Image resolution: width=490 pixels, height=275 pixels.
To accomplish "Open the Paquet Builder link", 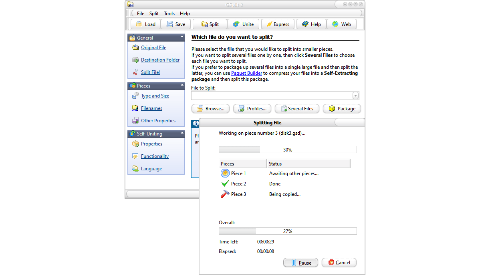I will [x=247, y=73].
